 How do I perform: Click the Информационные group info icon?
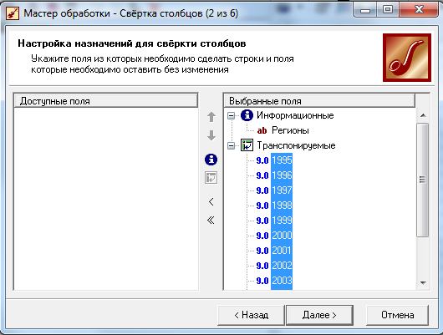[247, 115]
